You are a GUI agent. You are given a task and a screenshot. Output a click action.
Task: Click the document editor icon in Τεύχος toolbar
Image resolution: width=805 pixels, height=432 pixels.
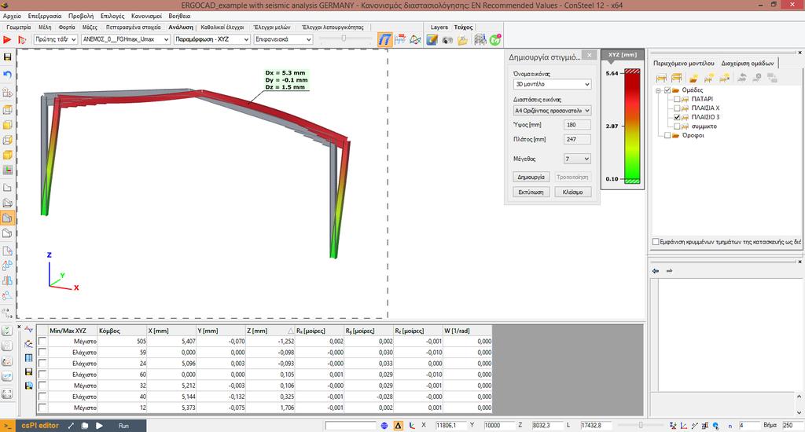click(432, 40)
